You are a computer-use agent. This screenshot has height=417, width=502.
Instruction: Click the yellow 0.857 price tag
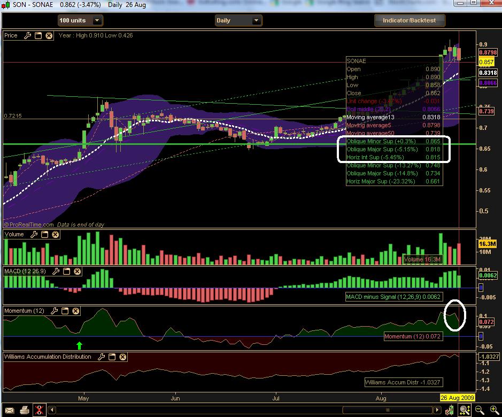click(486, 62)
